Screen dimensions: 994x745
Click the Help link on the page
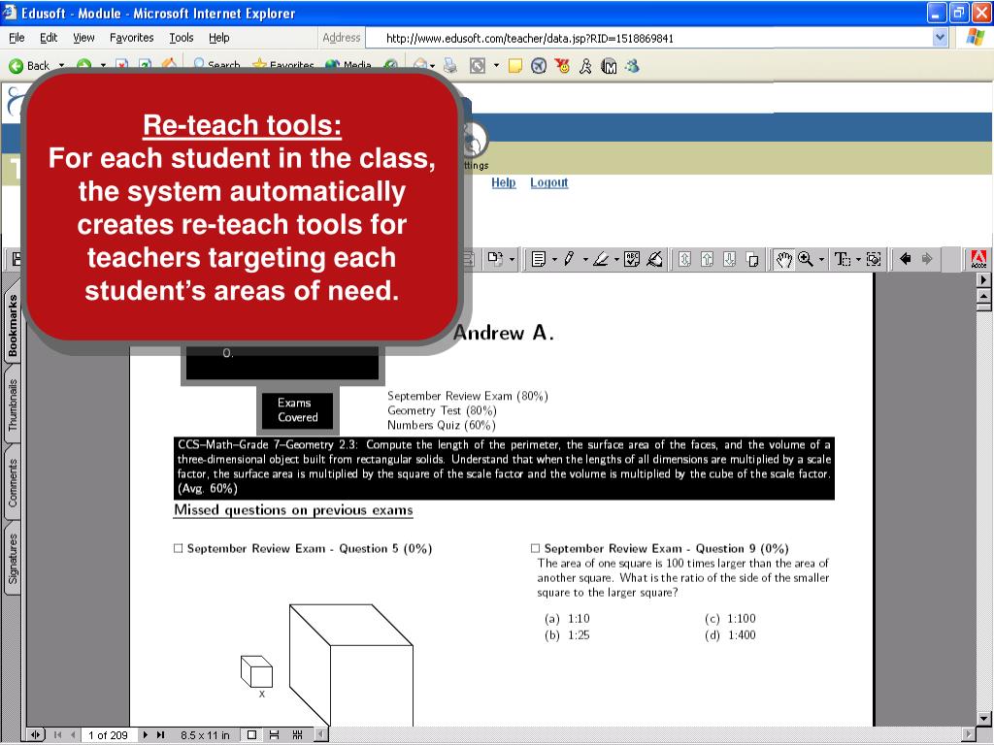(504, 182)
